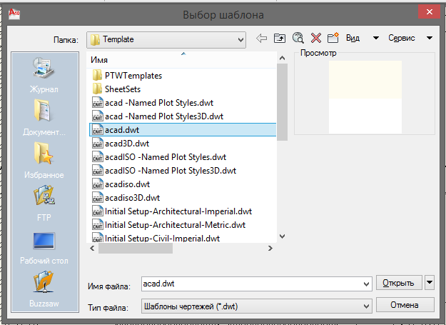
Task: Create a new folder
Action: pyautogui.click(x=333, y=38)
